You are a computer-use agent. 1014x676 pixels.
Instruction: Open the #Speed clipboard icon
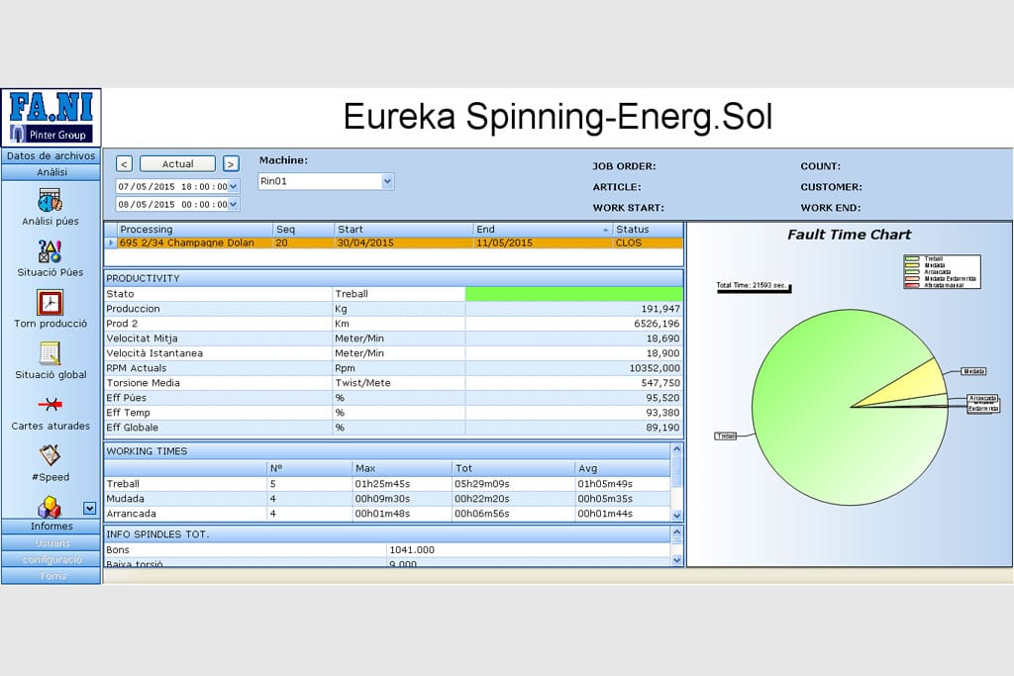pos(50,455)
